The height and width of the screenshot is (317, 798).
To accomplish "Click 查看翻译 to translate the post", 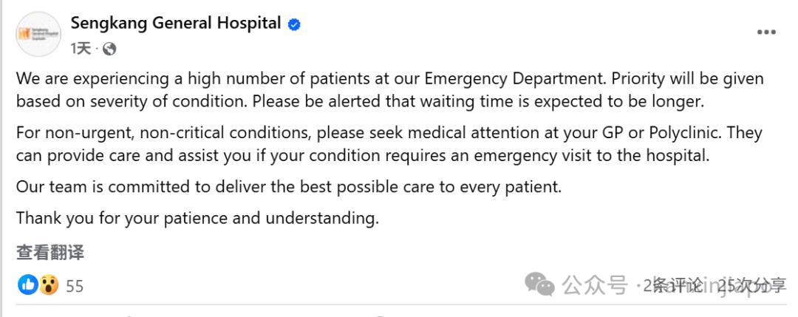I will click(x=50, y=253).
